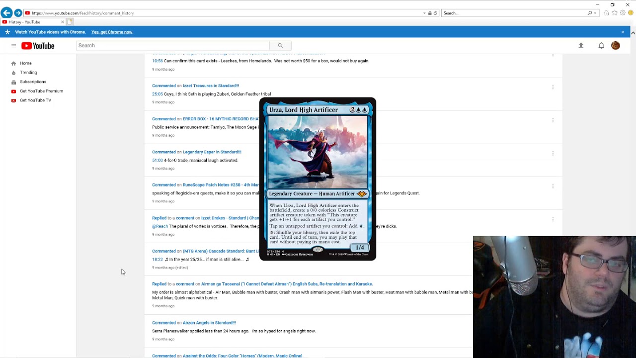Click the 10:56 timestamp link
636x358 pixels.
tap(157, 61)
